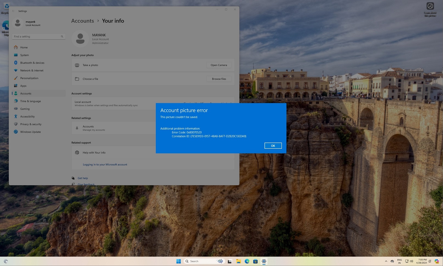
Task: Minimize the Settings window
Action: (x=217, y=9)
